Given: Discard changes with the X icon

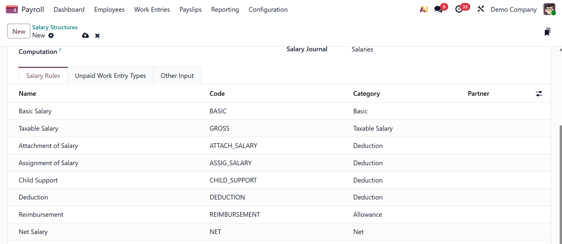Looking at the screenshot, I should (98, 36).
